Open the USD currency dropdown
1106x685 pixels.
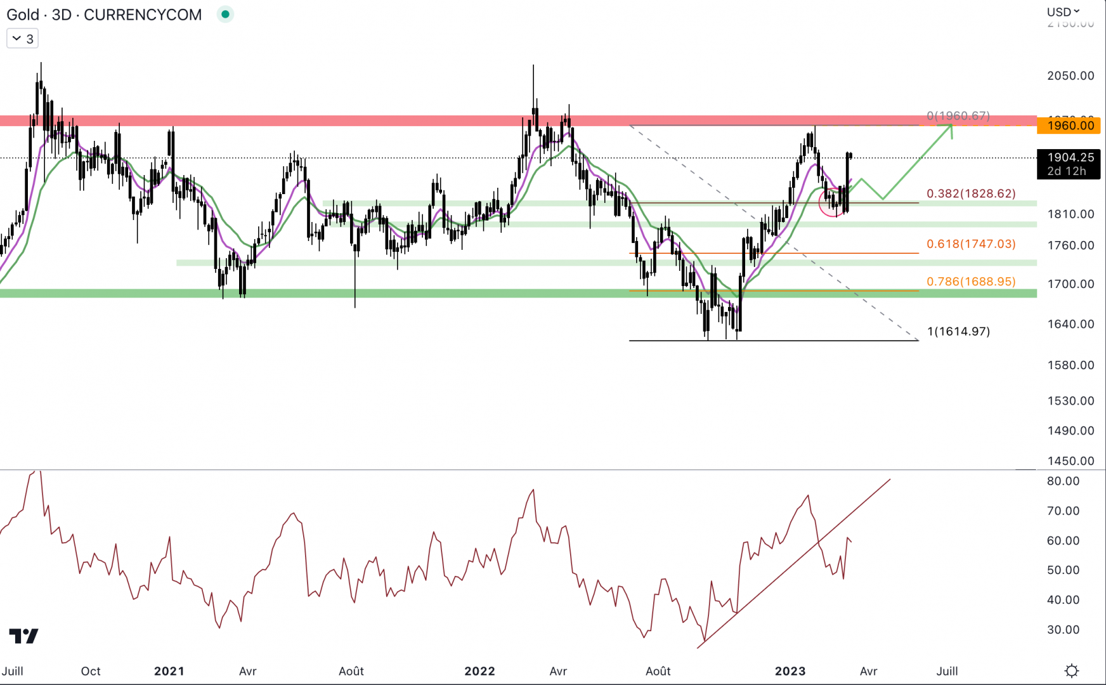click(1063, 11)
